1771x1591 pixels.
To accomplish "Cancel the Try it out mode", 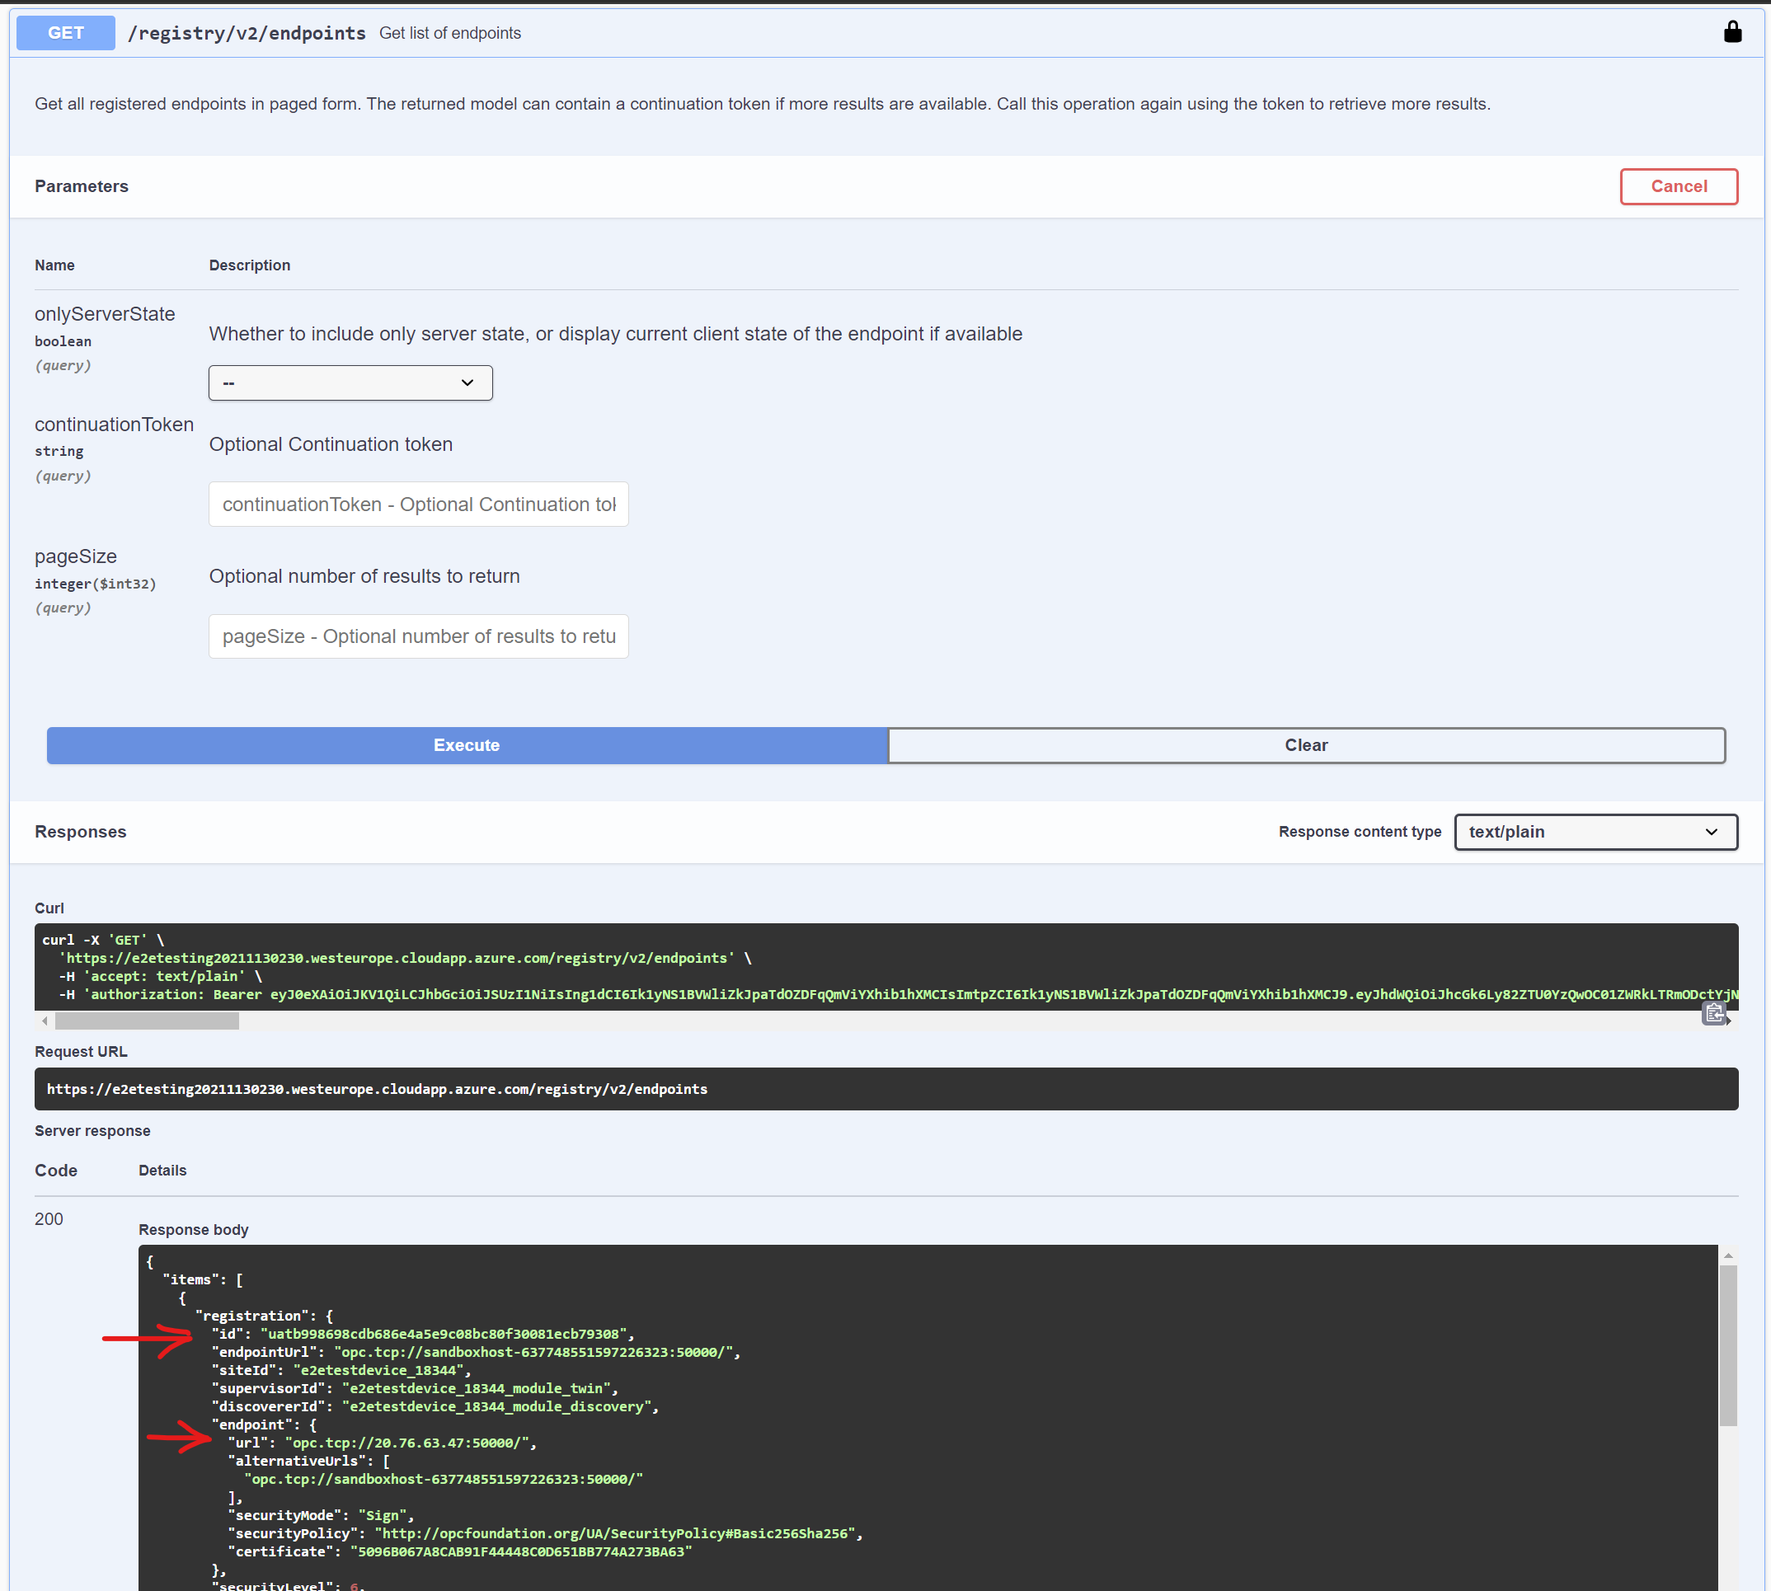I will pos(1679,186).
